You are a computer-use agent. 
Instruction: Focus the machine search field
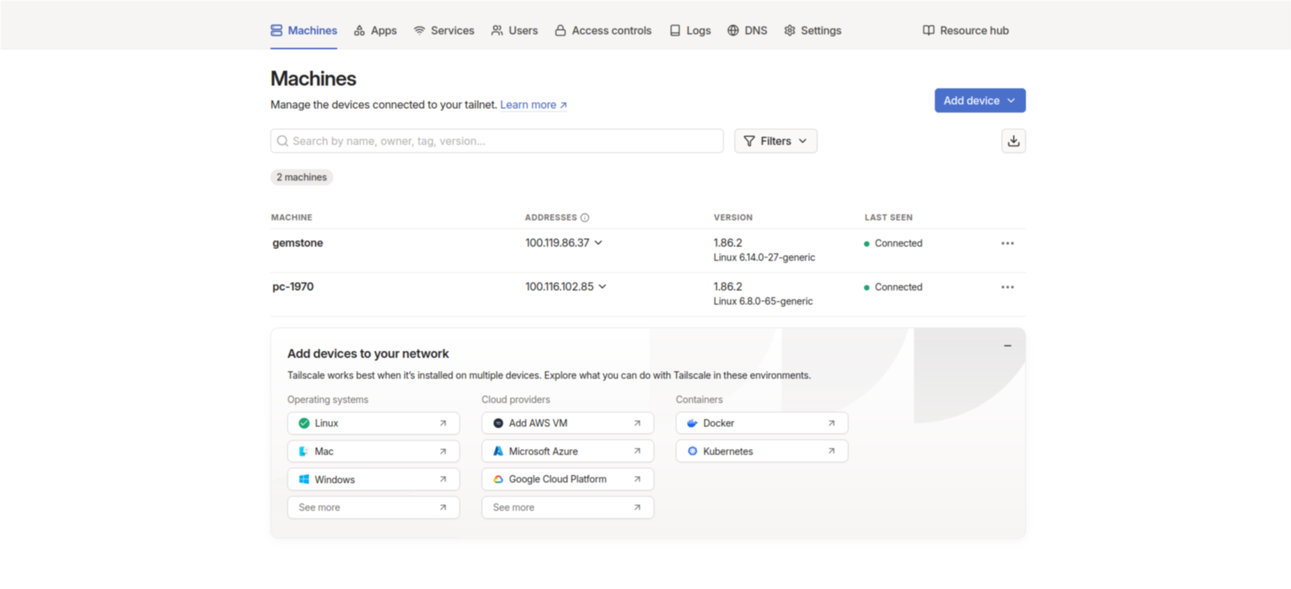[x=497, y=141]
